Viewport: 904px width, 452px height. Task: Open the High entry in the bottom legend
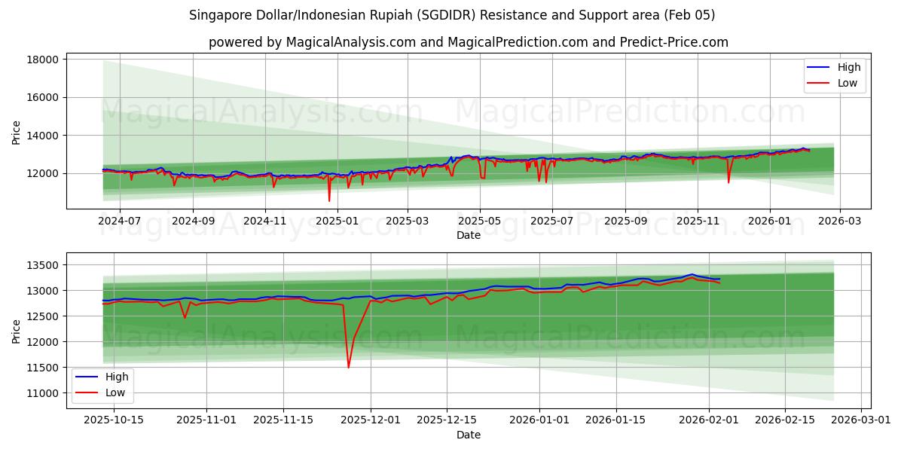pos(118,377)
